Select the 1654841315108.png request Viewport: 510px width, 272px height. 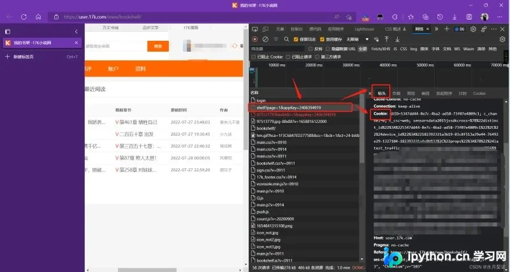click(305, 226)
